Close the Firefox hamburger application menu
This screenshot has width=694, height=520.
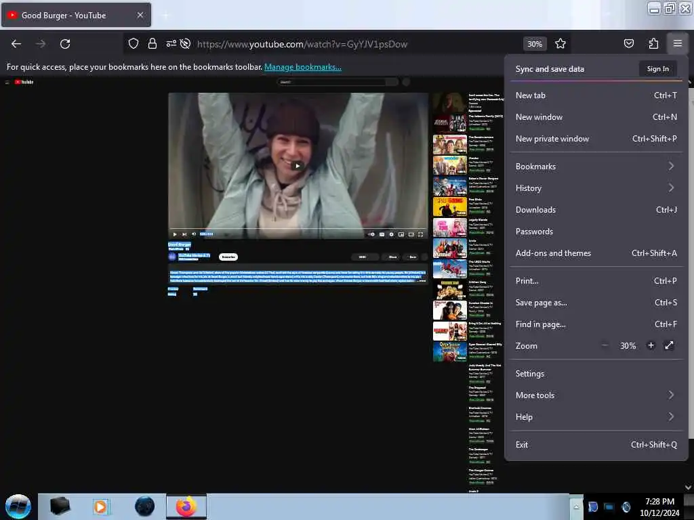678,43
